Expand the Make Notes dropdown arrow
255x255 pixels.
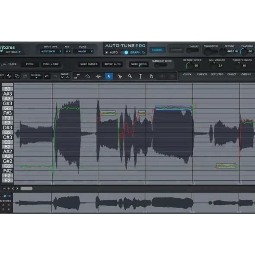tap(139, 66)
